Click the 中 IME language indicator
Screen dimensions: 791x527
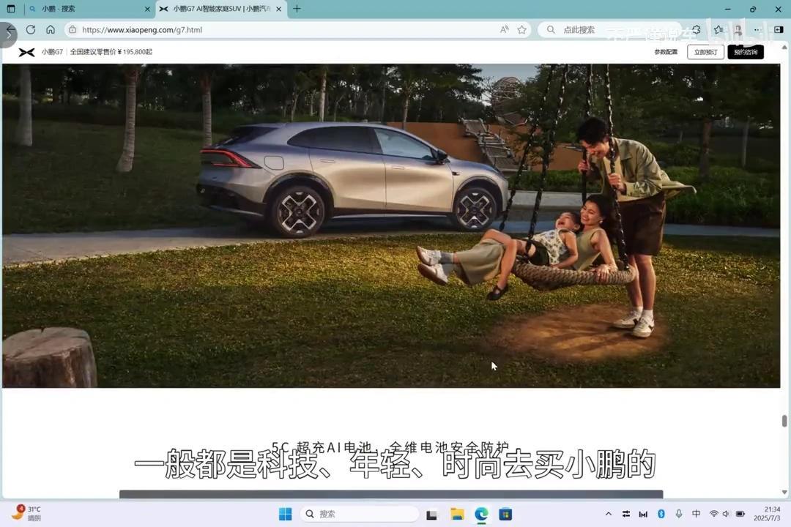[x=696, y=514]
